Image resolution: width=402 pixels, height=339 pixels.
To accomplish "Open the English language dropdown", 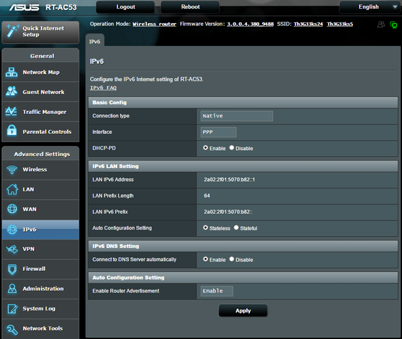I will click(x=370, y=7).
